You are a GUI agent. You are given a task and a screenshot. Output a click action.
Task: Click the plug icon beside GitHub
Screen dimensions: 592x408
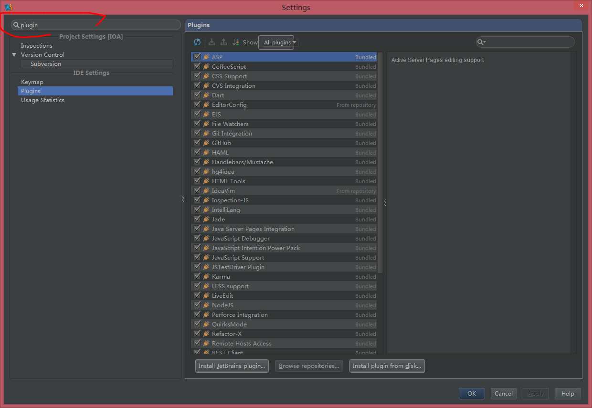coord(206,143)
